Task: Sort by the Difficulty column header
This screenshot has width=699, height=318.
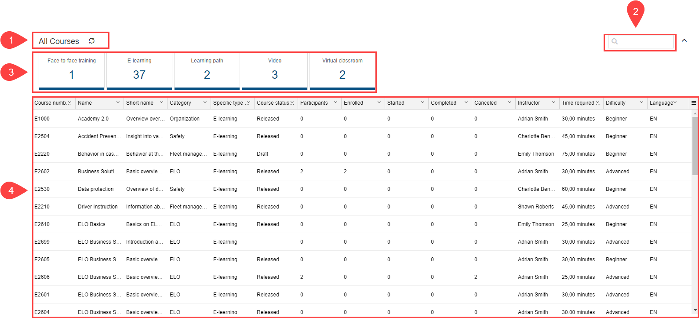Action: pos(615,103)
